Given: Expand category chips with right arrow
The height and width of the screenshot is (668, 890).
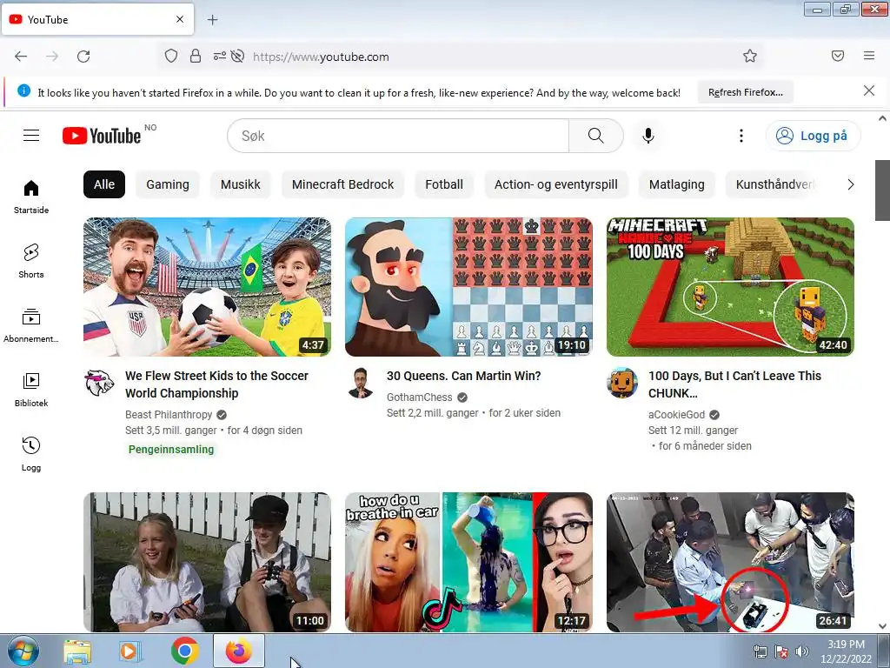Looking at the screenshot, I should (x=850, y=184).
